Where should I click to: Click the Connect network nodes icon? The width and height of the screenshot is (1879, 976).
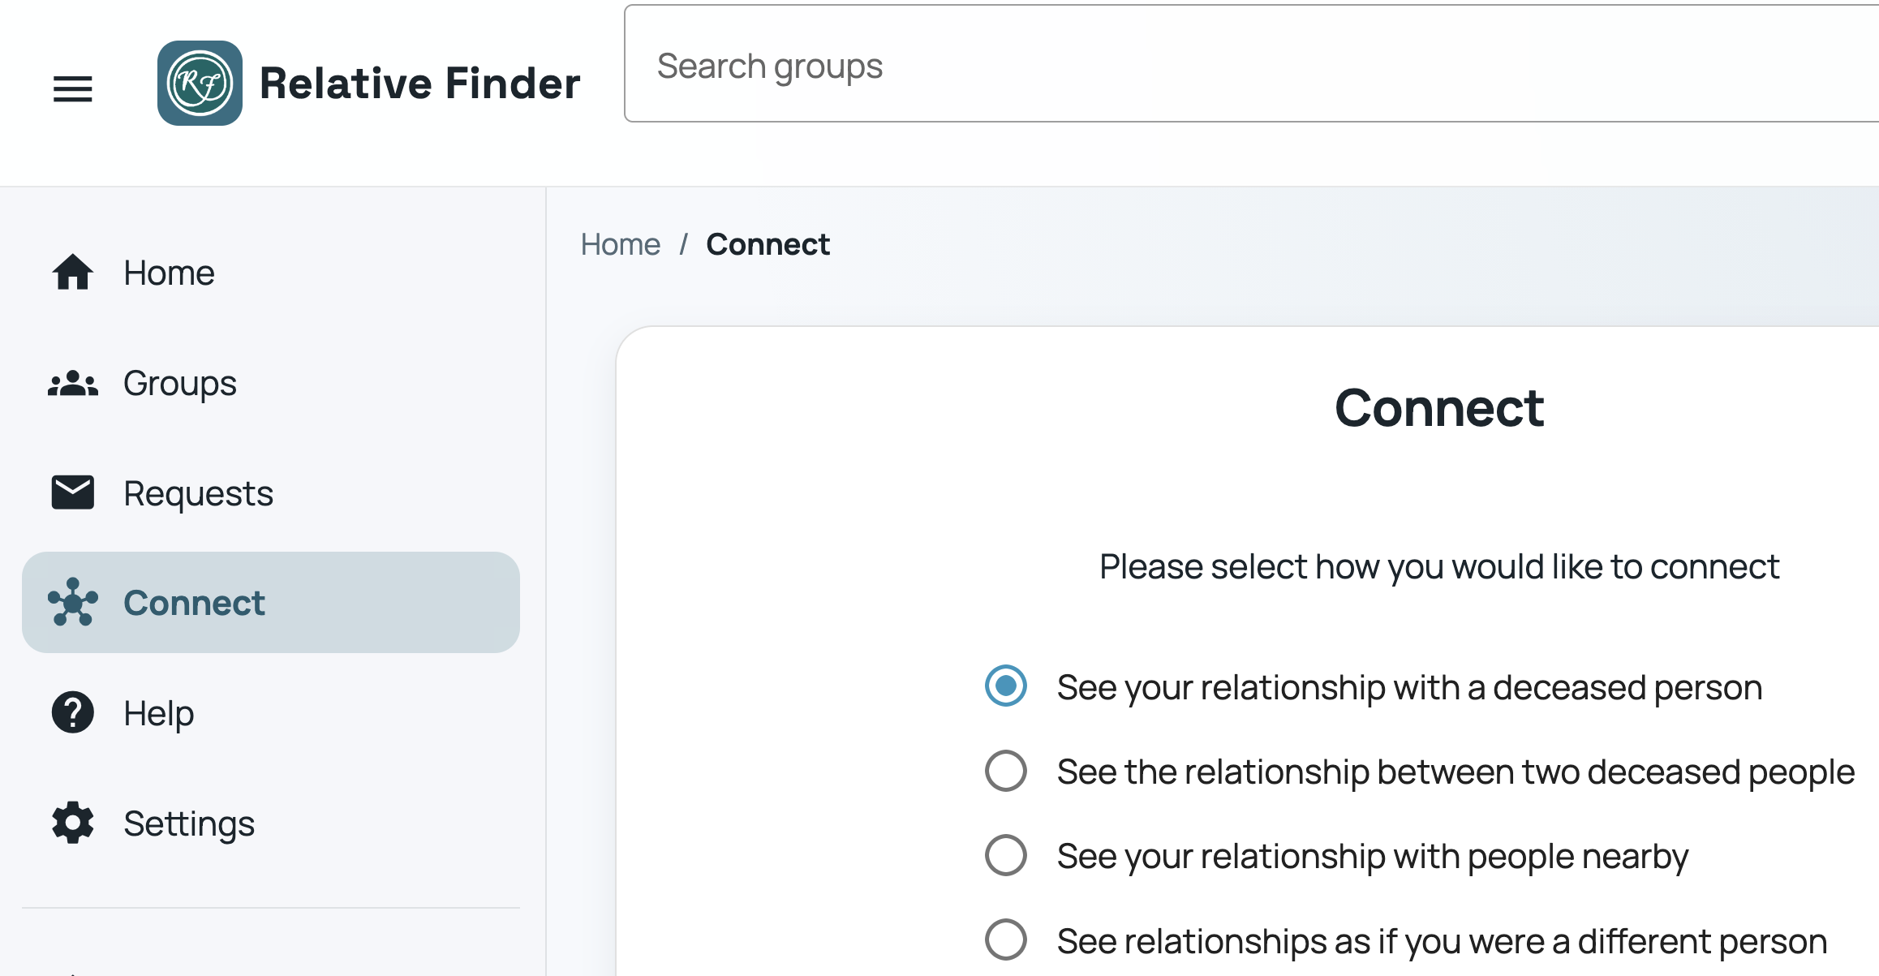(73, 602)
